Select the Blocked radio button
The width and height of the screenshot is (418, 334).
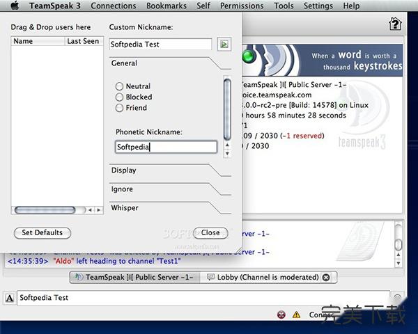coord(119,97)
